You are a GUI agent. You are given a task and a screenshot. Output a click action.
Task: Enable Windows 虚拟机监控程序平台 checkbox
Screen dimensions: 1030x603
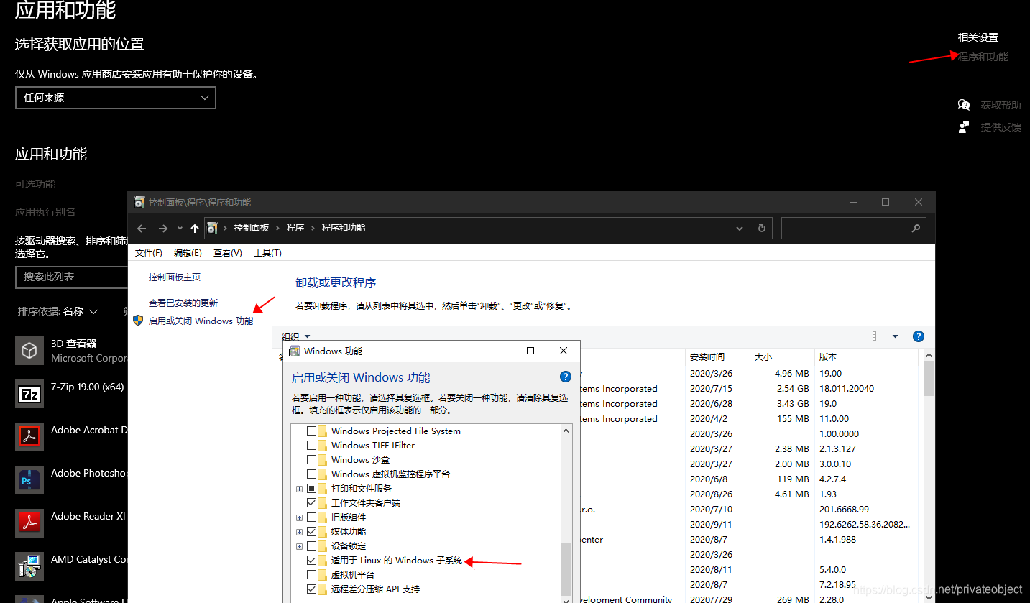pos(312,474)
